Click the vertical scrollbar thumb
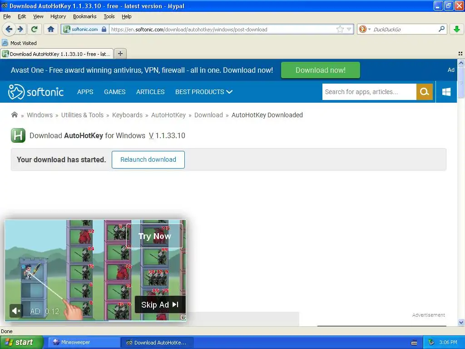Image resolution: width=465 pixels, height=349 pixels. point(461,82)
